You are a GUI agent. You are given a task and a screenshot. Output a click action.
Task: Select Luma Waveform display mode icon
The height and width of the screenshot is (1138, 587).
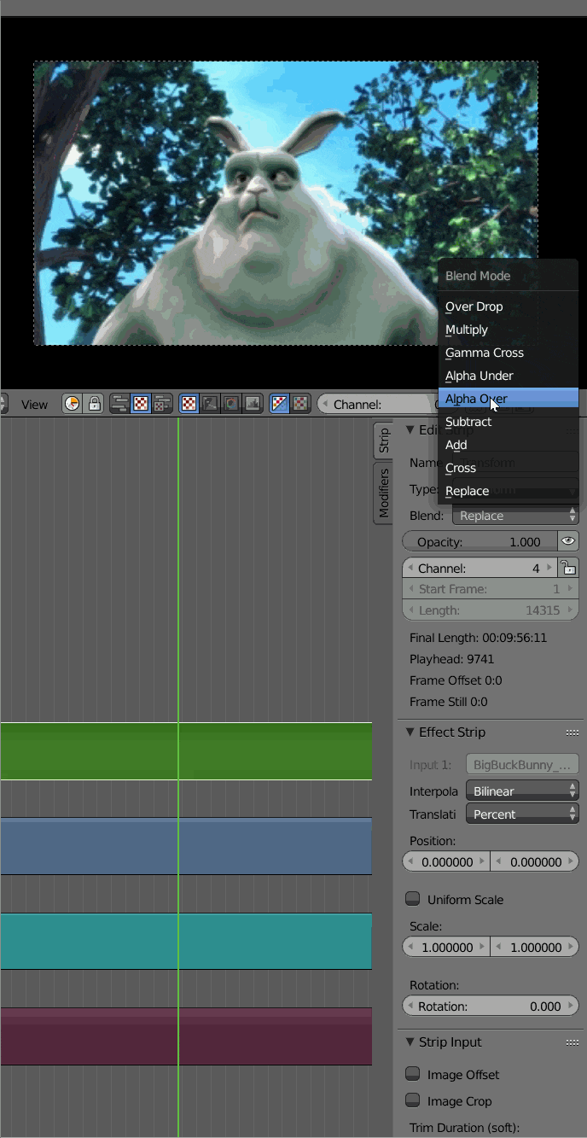coord(211,404)
